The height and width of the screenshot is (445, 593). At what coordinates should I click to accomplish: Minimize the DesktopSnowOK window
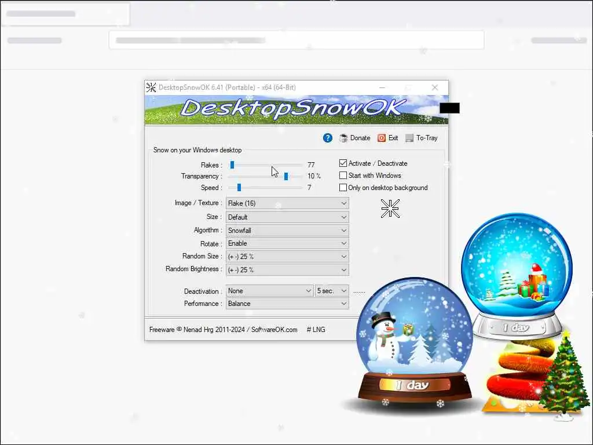(382, 87)
